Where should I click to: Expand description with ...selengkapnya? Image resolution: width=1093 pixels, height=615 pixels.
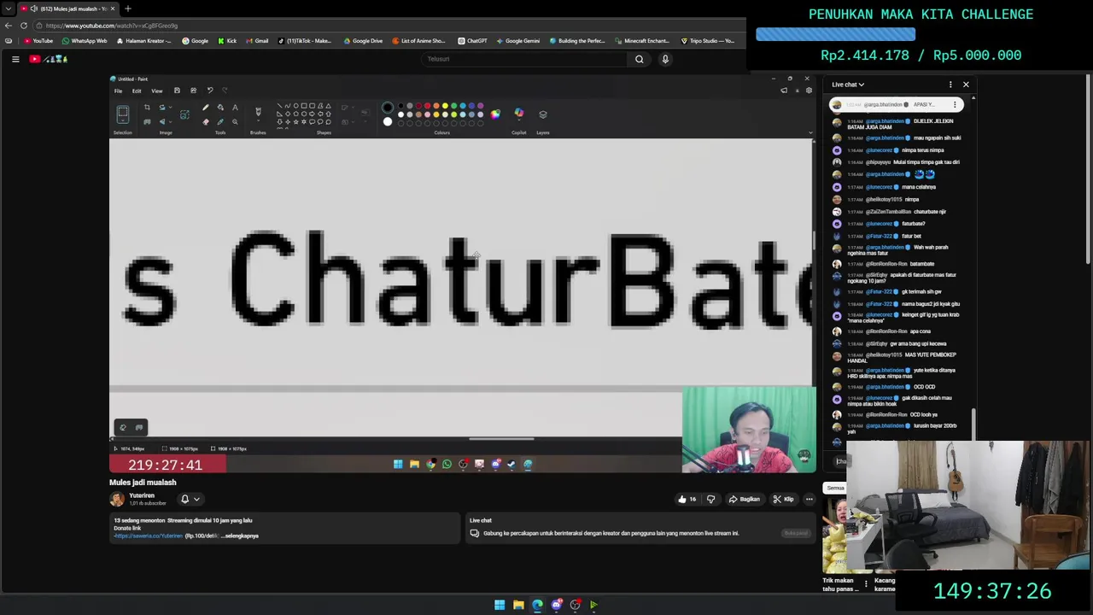[240, 536]
